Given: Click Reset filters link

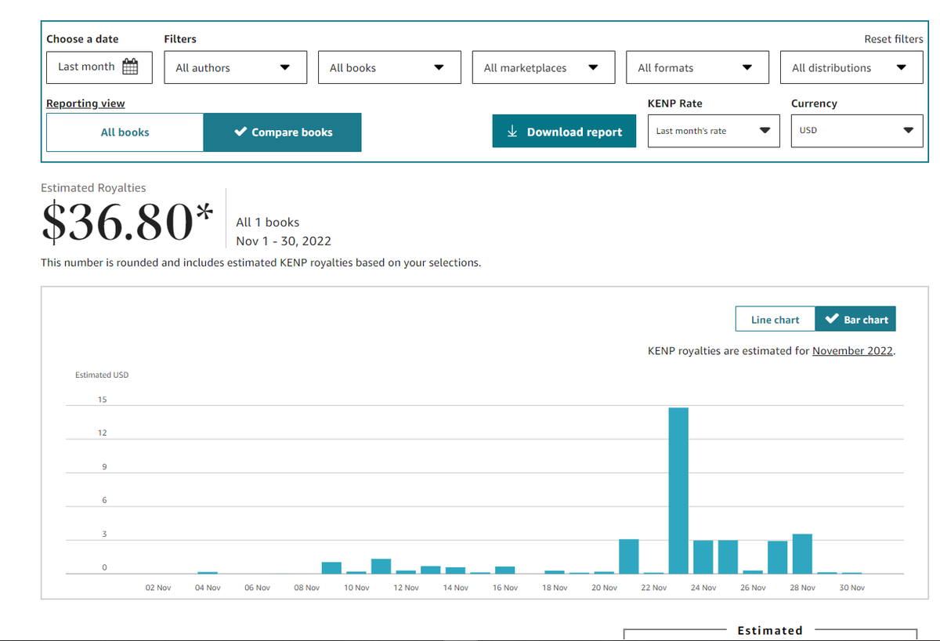Looking at the screenshot, I should click(x=894, y=39).
